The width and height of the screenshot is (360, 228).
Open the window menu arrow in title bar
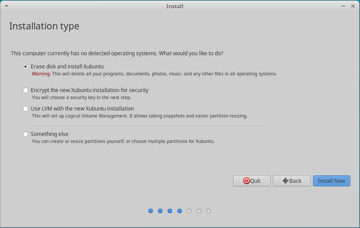click(7, 6)
